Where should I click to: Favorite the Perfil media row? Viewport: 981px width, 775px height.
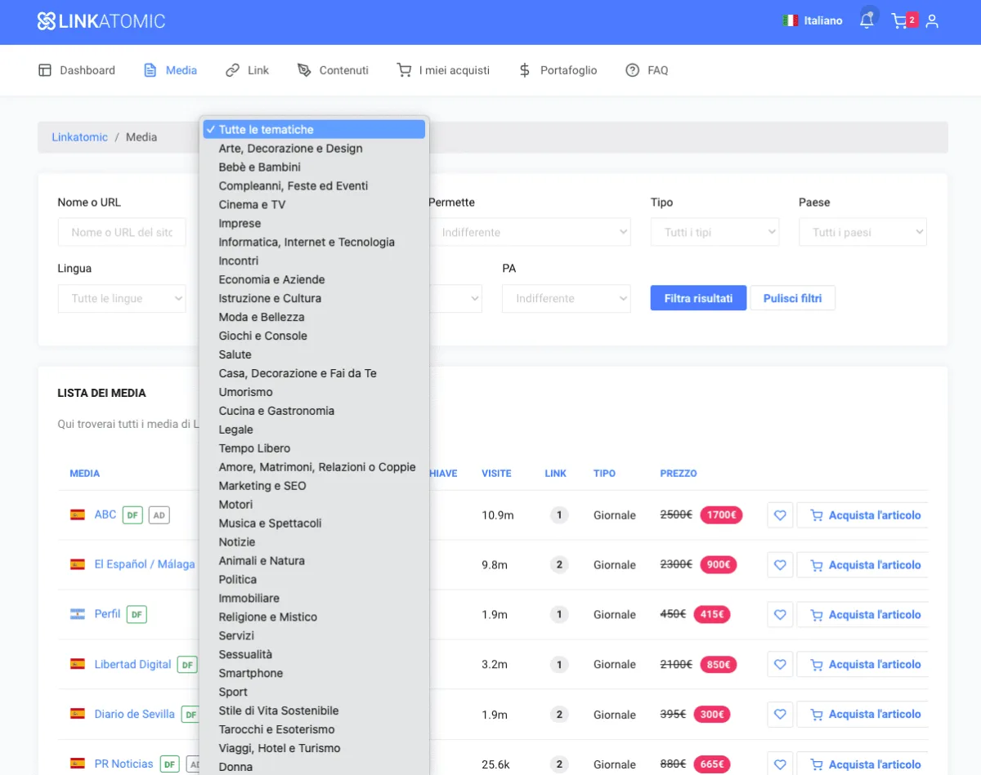(x=780, y=615)
